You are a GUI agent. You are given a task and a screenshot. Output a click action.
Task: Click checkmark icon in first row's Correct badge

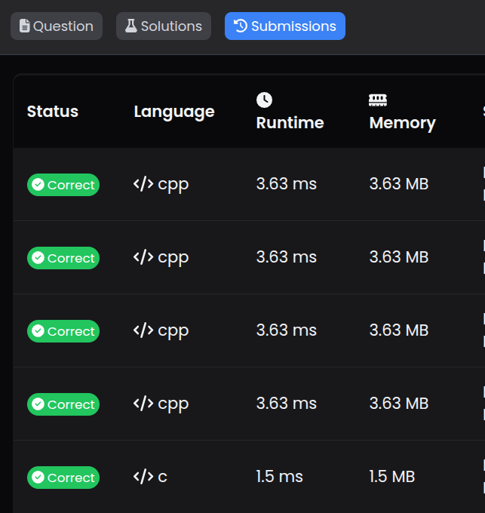(38, 185)
